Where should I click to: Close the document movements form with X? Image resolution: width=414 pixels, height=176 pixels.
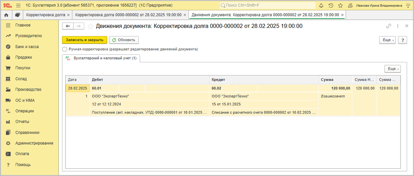[406, 26]
